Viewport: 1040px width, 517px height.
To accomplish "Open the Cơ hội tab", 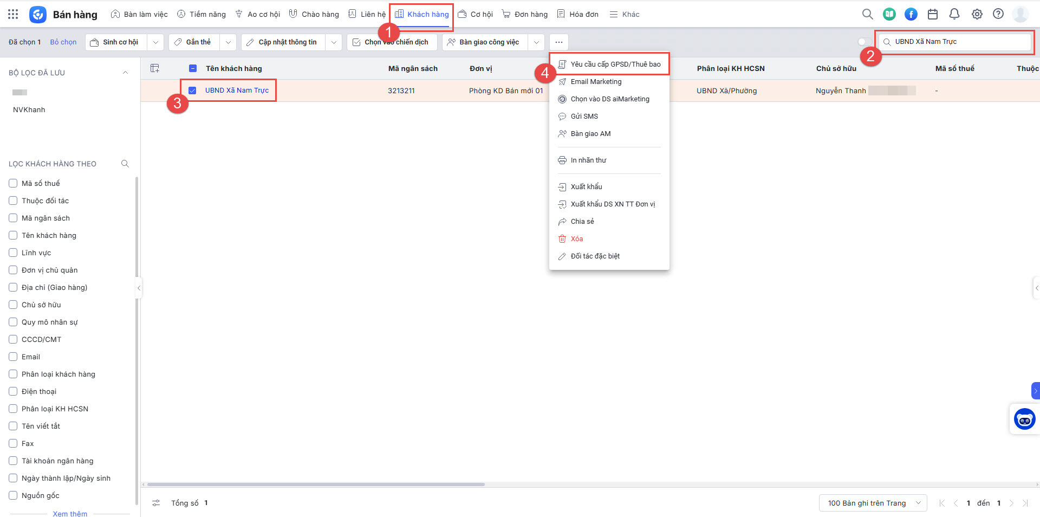I will click(x=476, y=15).
